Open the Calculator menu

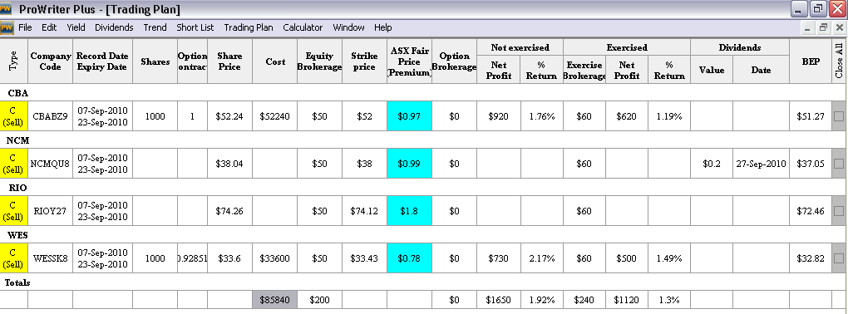point(303,27)
